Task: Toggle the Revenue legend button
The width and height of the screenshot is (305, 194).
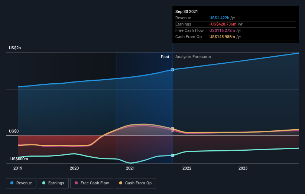Action: click(x=21, y=183)
